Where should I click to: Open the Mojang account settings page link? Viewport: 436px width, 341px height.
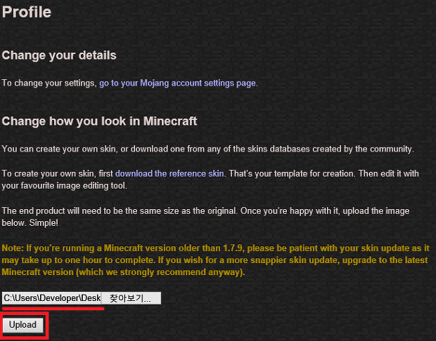click(x=178, y=83)
